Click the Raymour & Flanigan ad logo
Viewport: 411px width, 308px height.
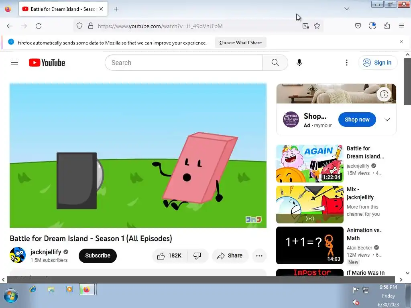coord(291,120)
